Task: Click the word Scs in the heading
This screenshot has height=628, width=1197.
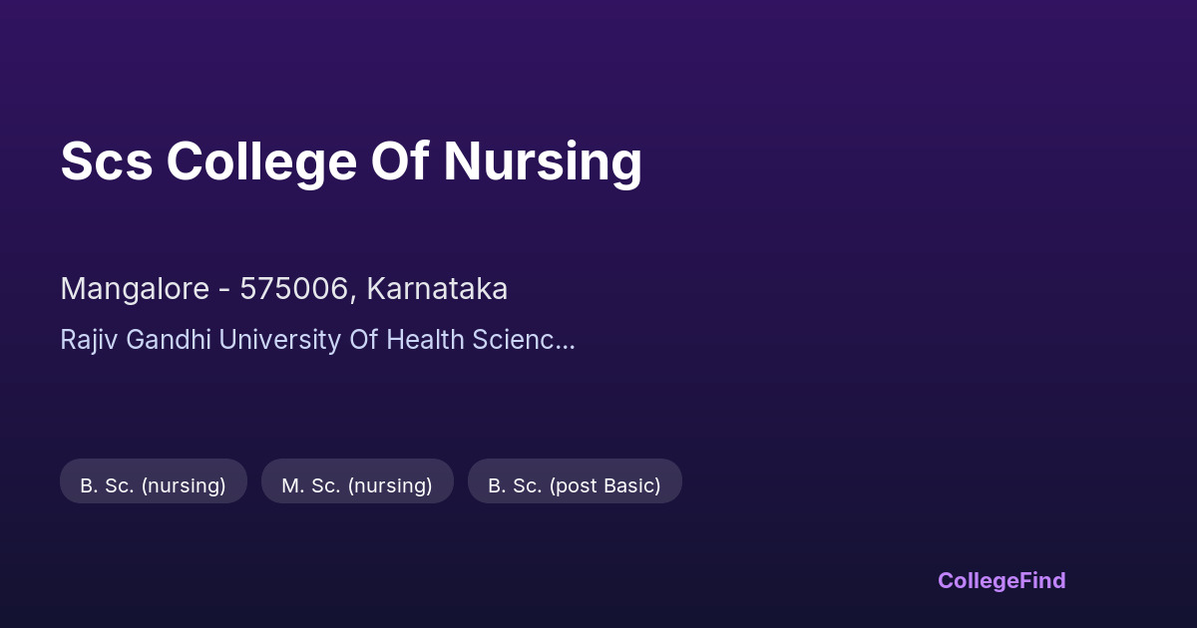Action: click(106, 161)
